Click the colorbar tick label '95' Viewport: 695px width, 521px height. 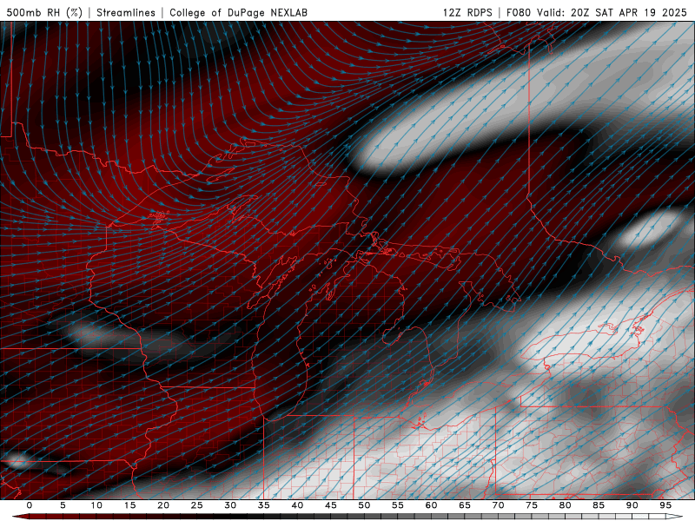(x=665, y=505)
